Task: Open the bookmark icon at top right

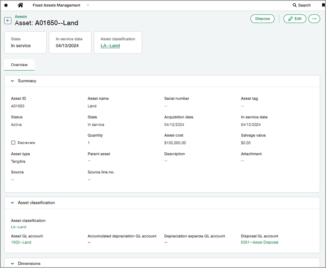Action: tap(324, 5)
